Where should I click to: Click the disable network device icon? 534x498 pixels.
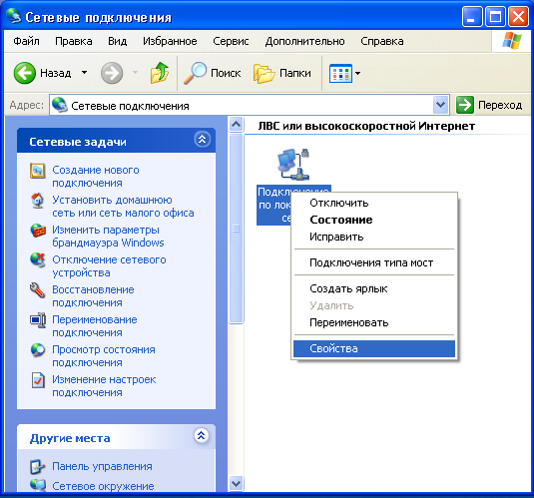pyautogui.click(x=38, y=260)
